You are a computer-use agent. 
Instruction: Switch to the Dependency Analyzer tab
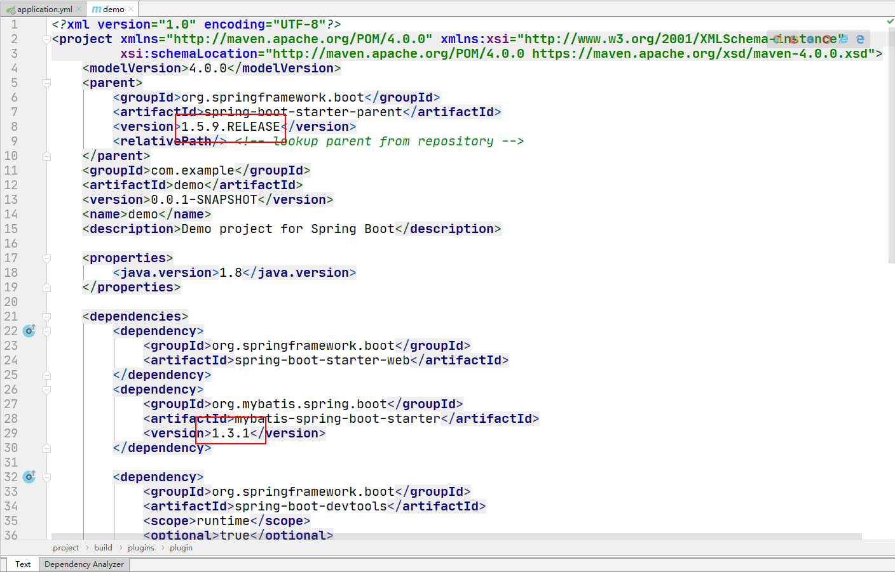pyautogui.click(x=83, y=564)
